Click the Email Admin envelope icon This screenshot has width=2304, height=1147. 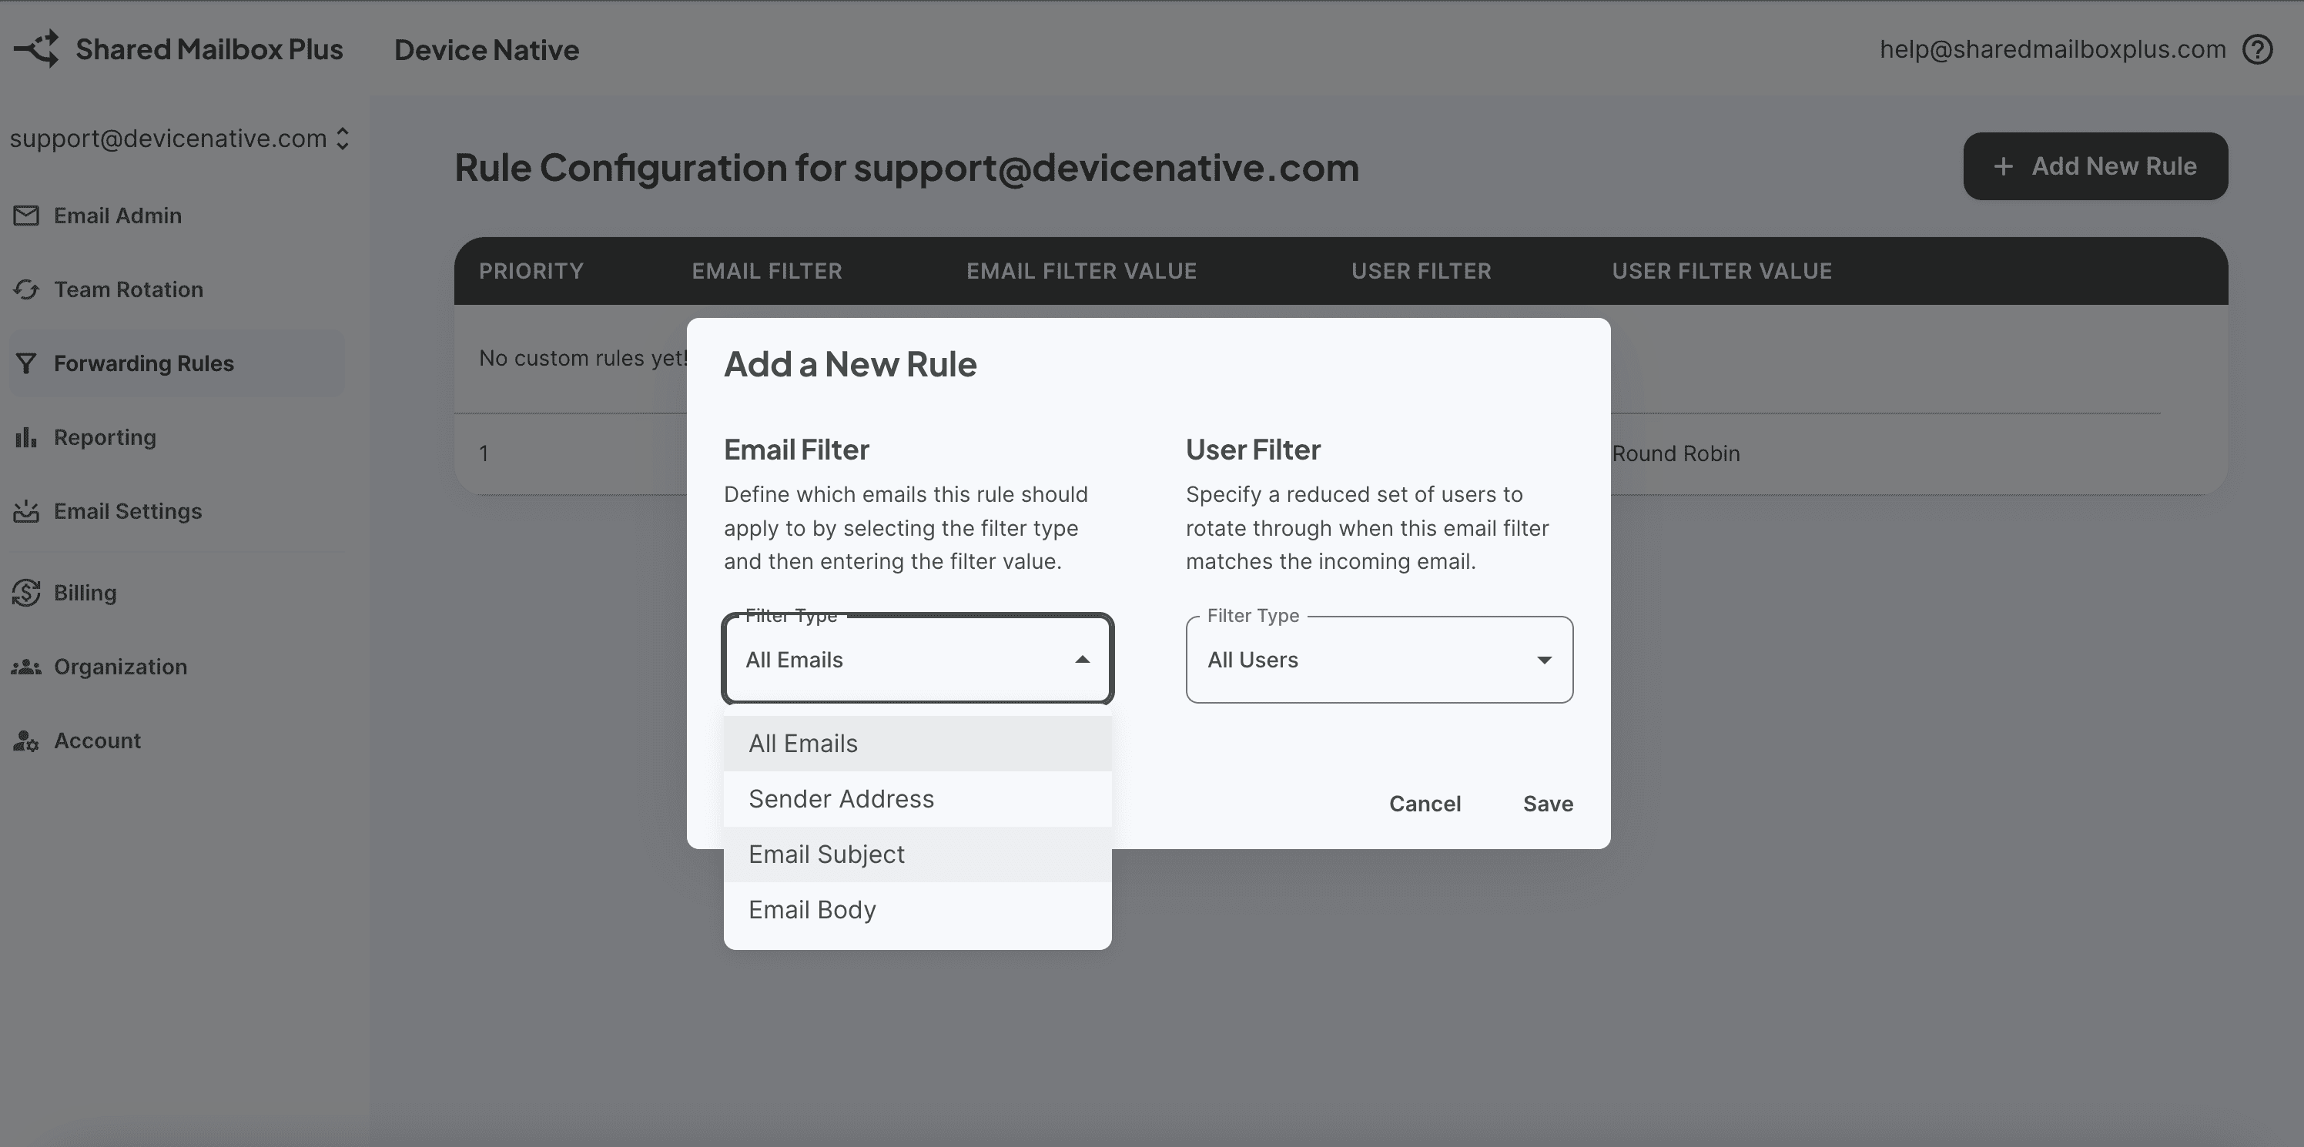(x=26, y=216)
